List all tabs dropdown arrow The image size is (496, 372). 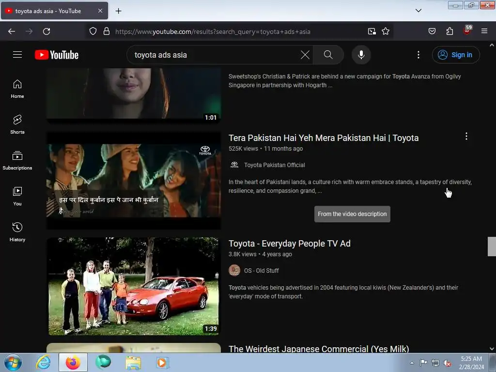(x=418, y=11)
